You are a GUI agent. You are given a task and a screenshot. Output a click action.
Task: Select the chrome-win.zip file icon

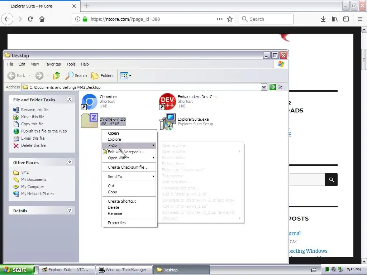89,121
